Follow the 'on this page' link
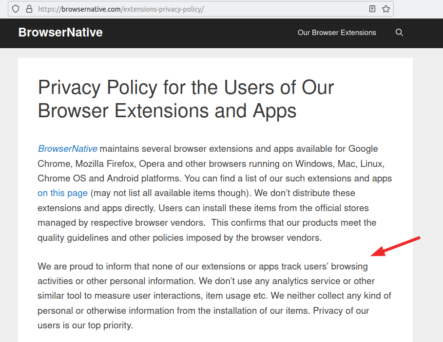 (63, 193)
